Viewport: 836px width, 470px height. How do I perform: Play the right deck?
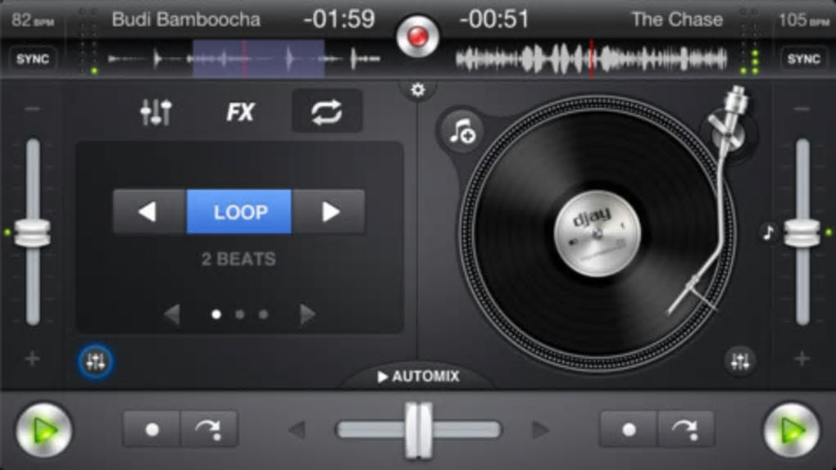click(792, 430)
